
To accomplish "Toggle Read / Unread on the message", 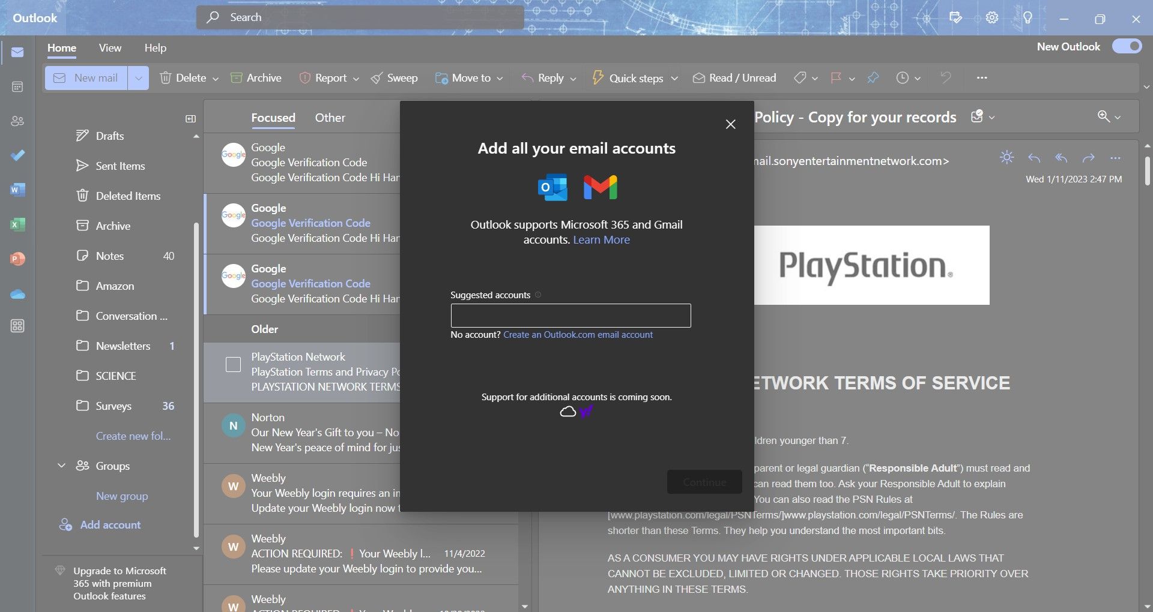I will (734, 77).
